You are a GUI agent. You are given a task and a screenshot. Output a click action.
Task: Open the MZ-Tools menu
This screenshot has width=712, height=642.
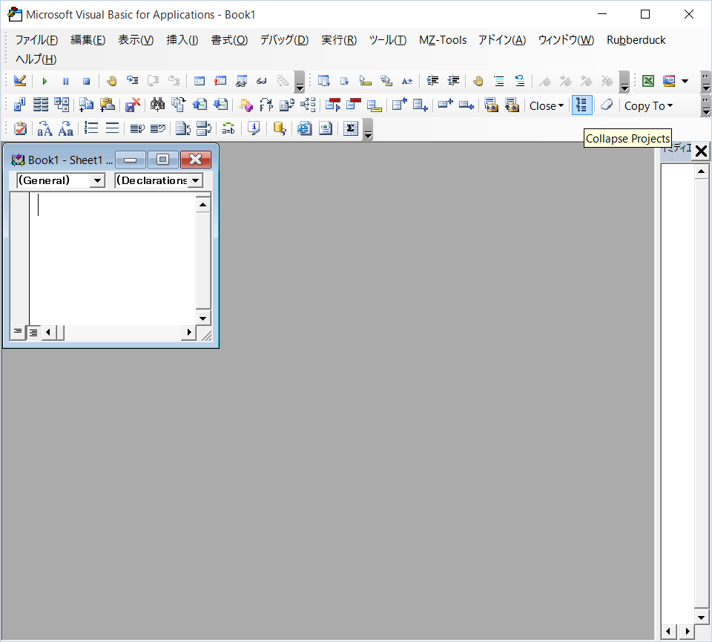pos(443,40)
